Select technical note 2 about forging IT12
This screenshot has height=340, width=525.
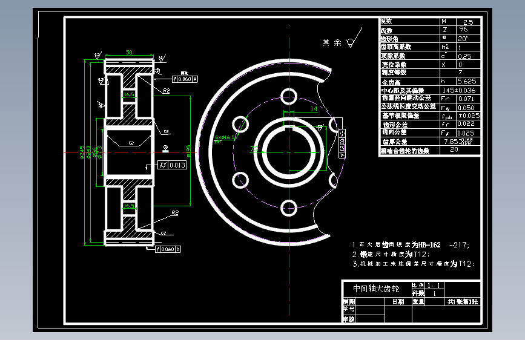tap(391, 254)
